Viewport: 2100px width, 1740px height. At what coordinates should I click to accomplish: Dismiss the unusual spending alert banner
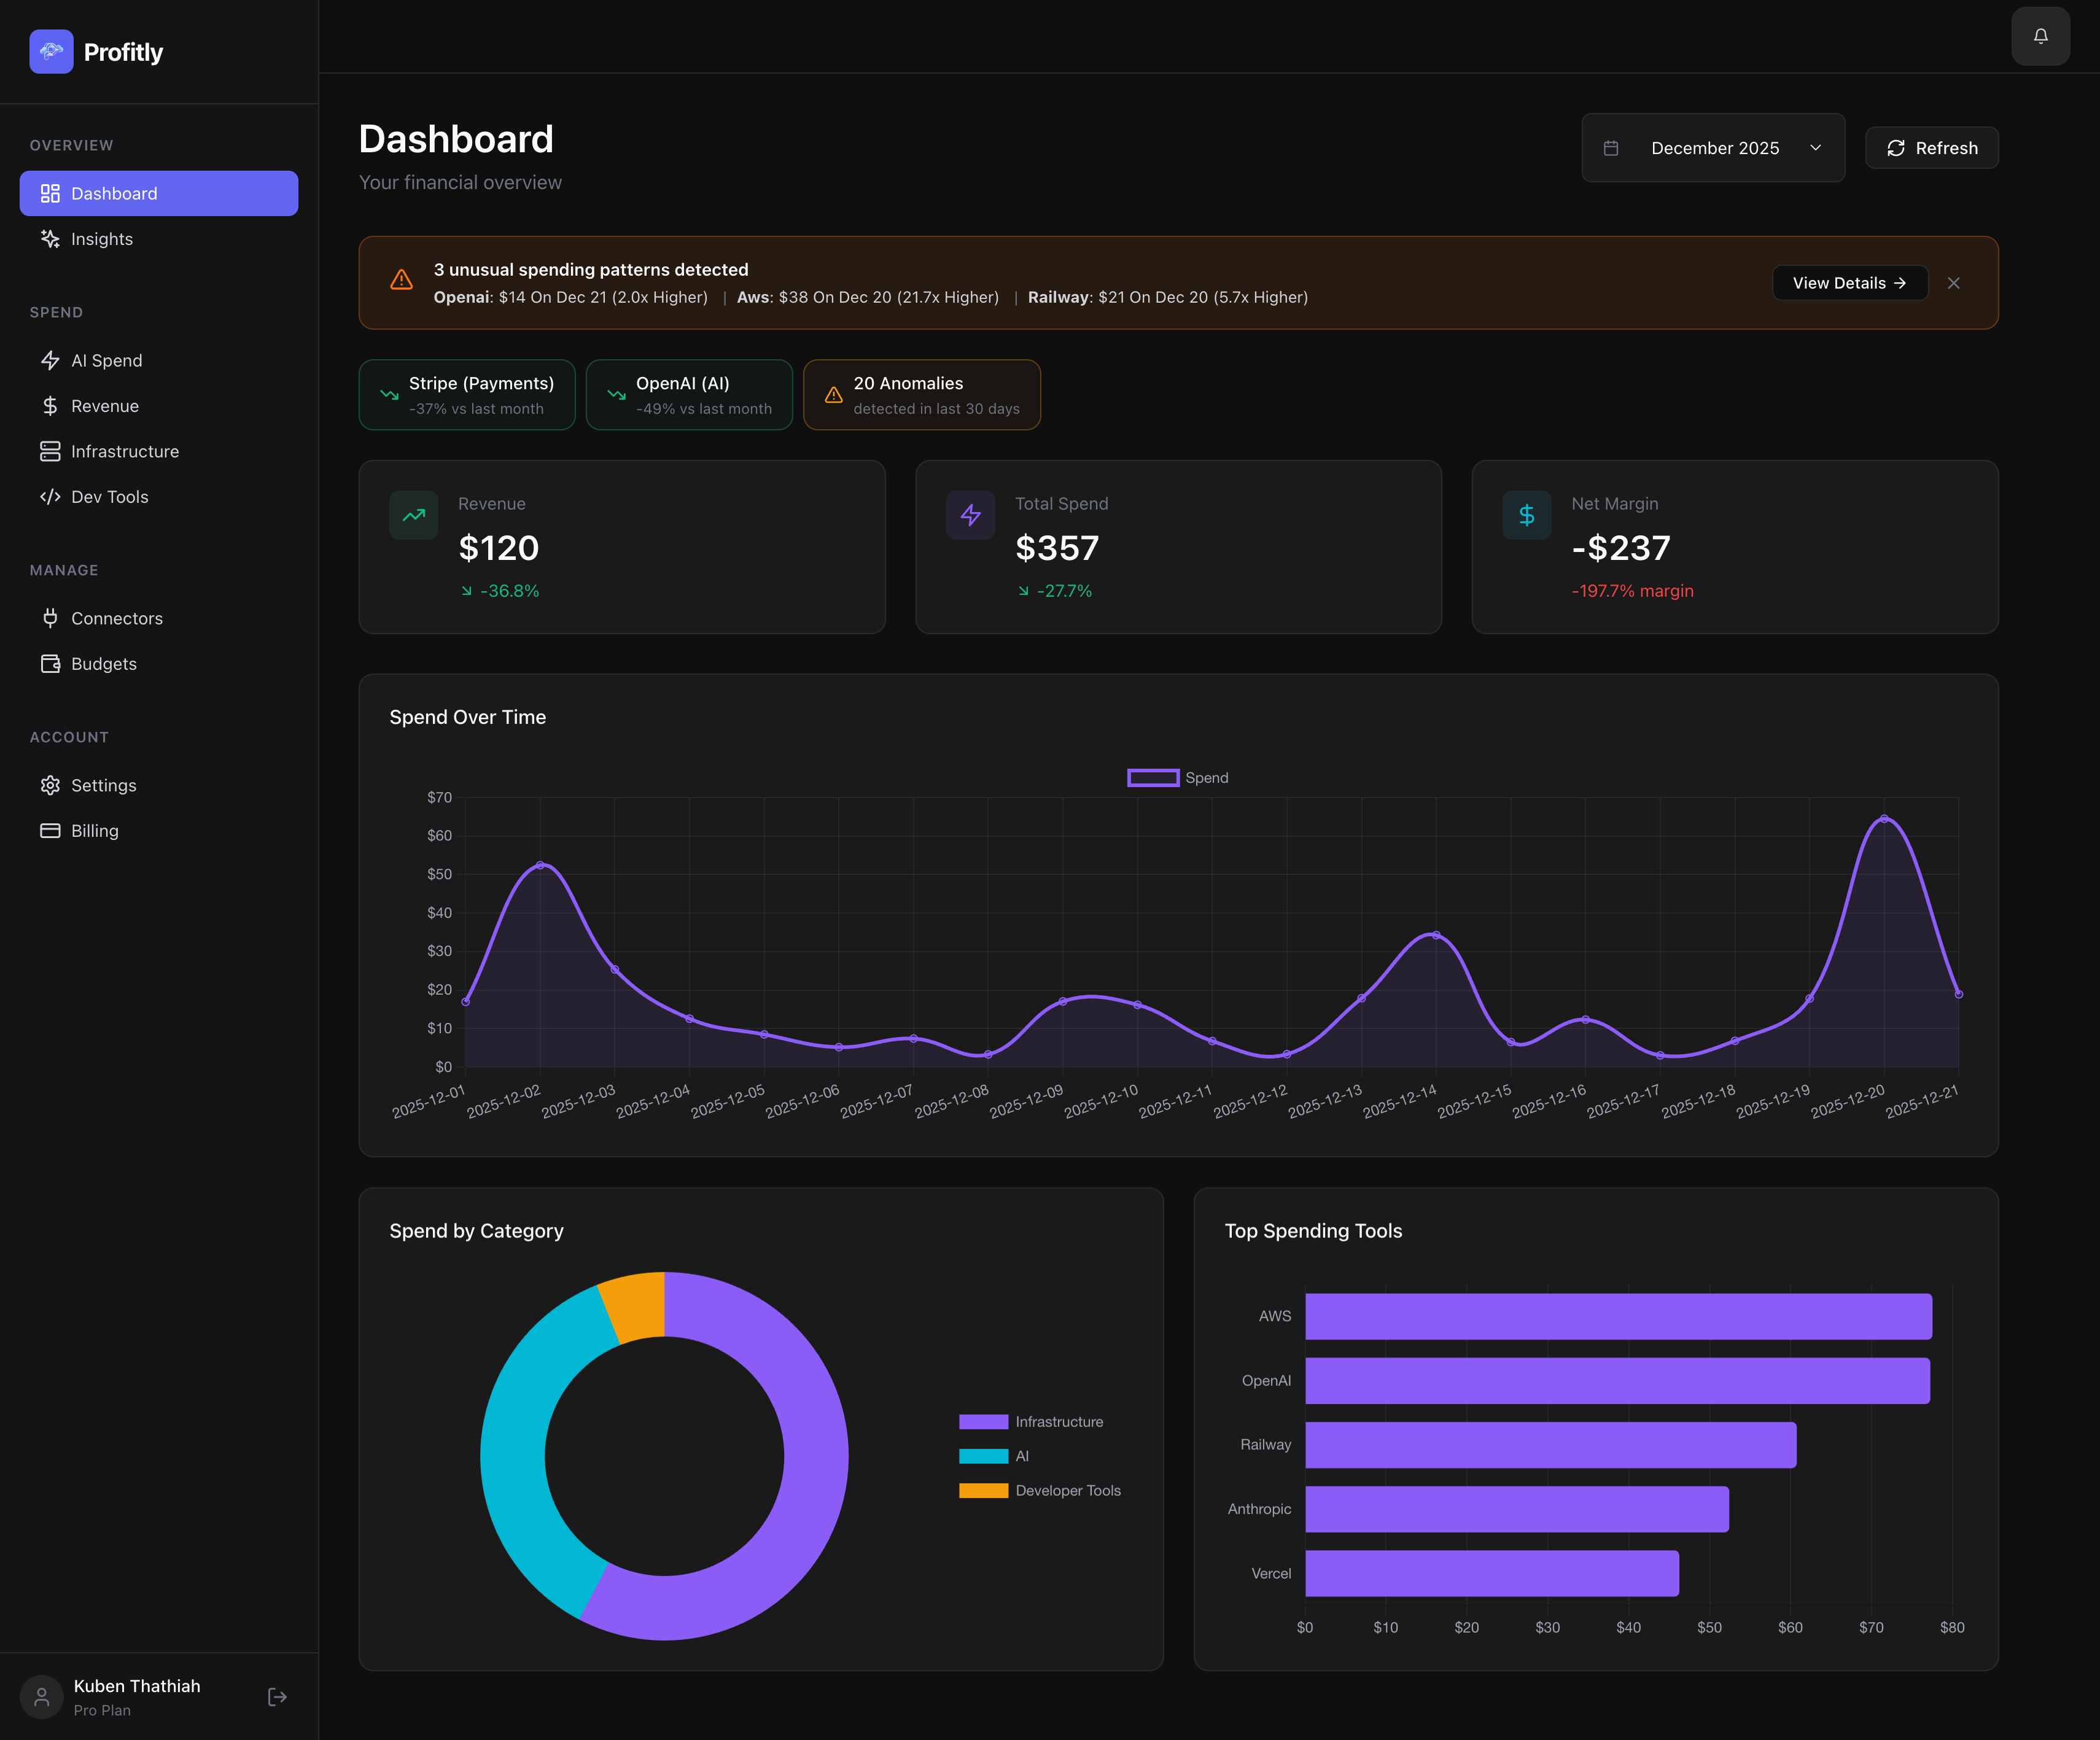coord(1953,283)
